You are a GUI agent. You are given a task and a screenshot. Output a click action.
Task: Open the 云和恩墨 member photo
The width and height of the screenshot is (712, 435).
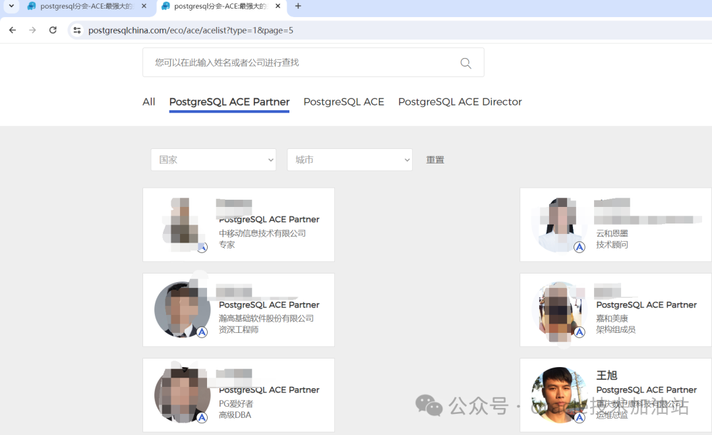point(560,225)
